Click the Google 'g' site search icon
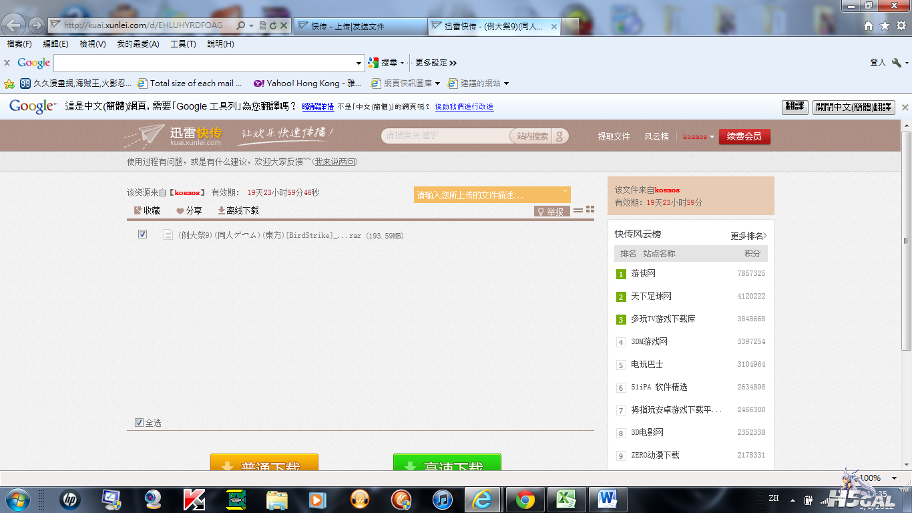This screenshot has height=513, width=912. pyautogui.click(x=559, y=136)
